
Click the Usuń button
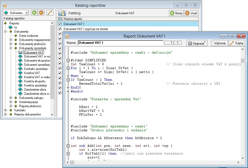pos(191,13)
